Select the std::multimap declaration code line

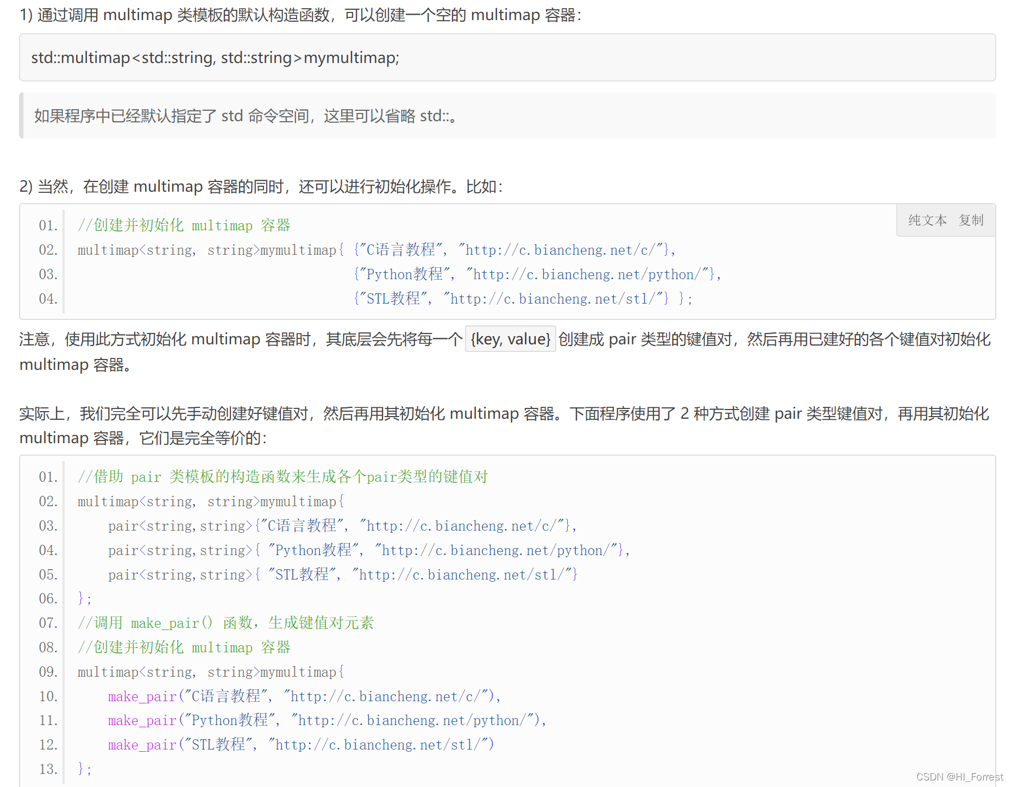click(x=215, y=58)
